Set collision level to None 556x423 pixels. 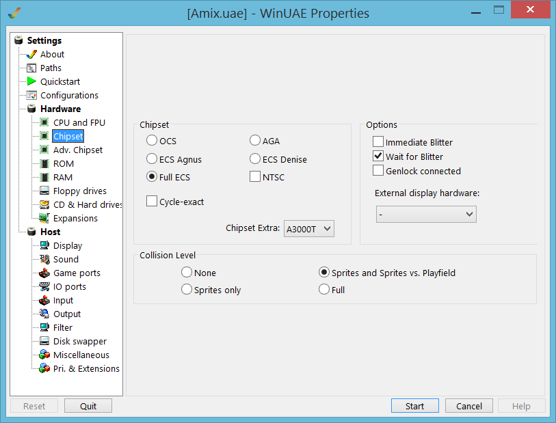pos(187,273)
